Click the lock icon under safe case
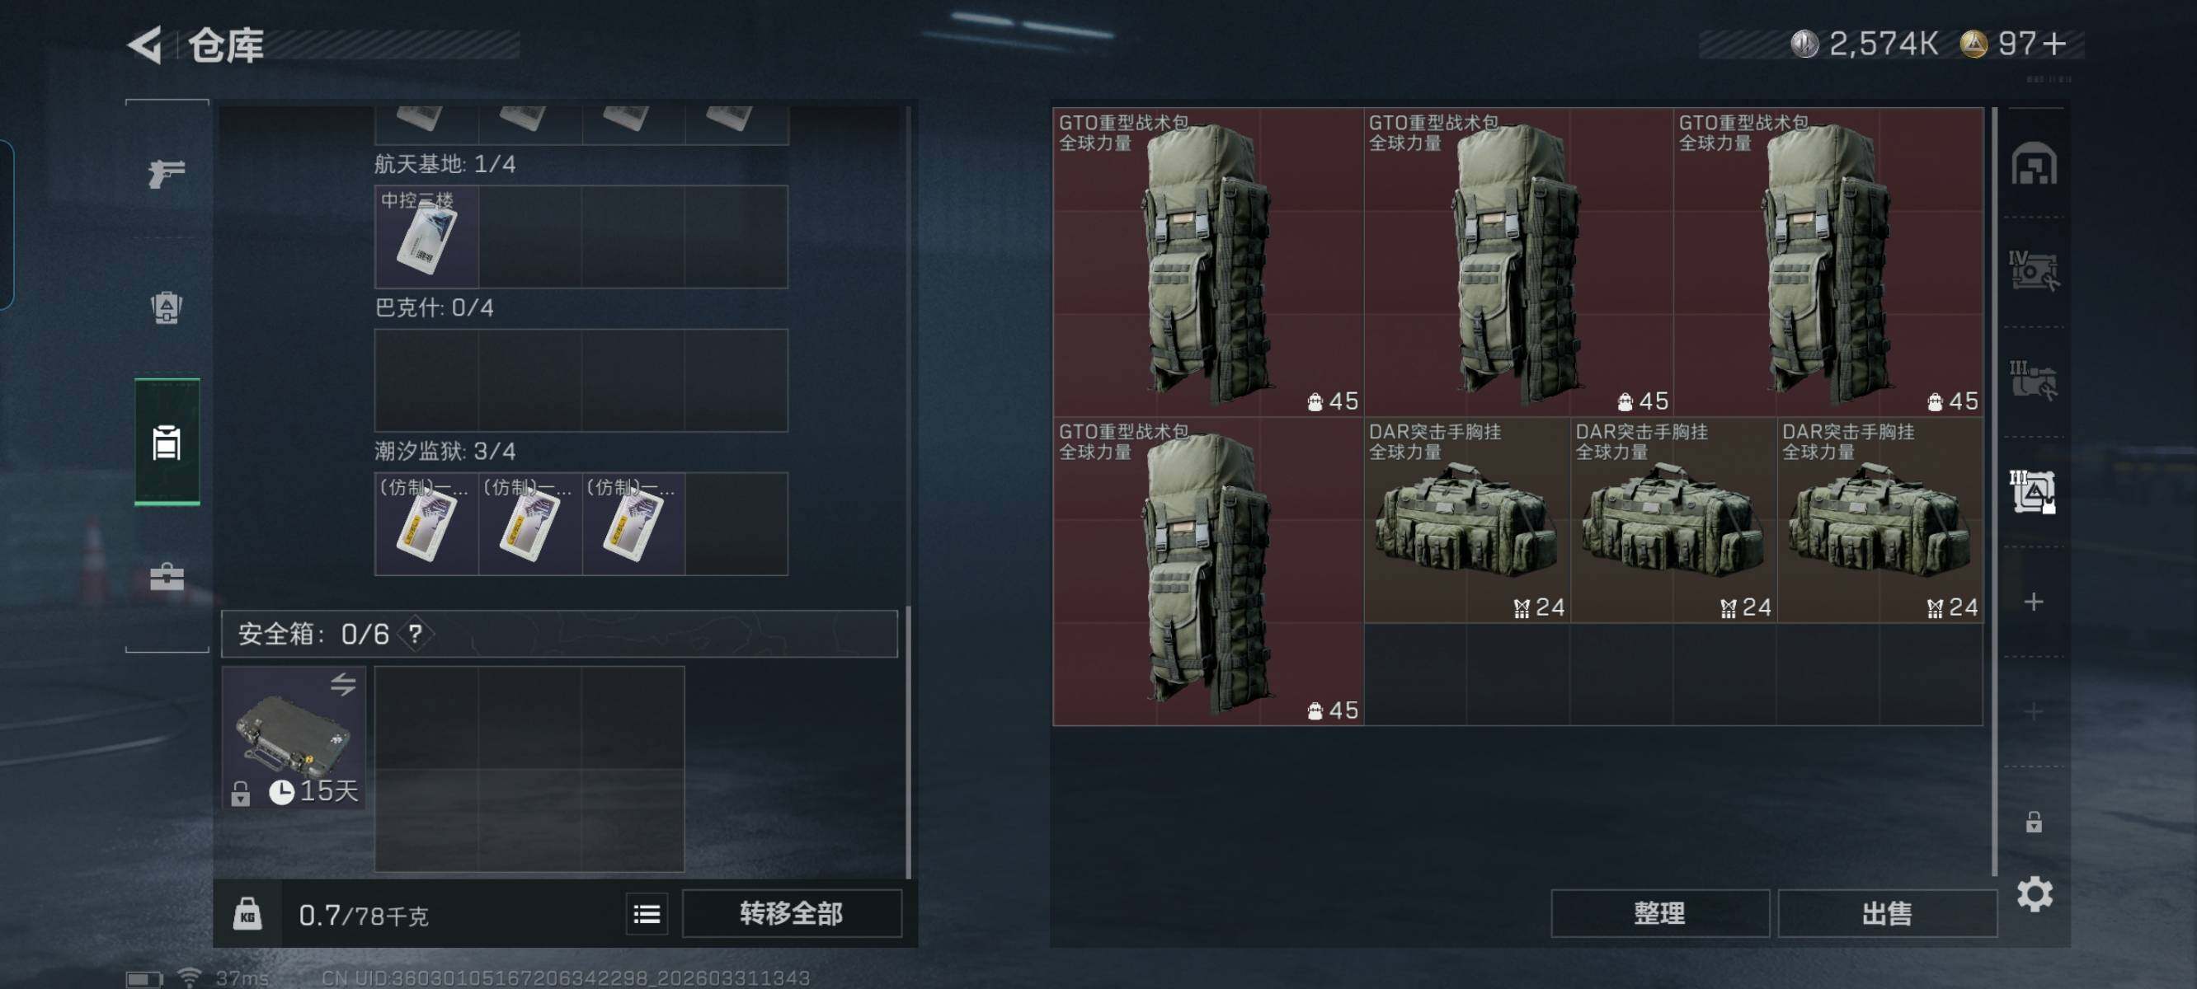The height and width of the screenshot is (989, 2197). [x=241, y=794]
